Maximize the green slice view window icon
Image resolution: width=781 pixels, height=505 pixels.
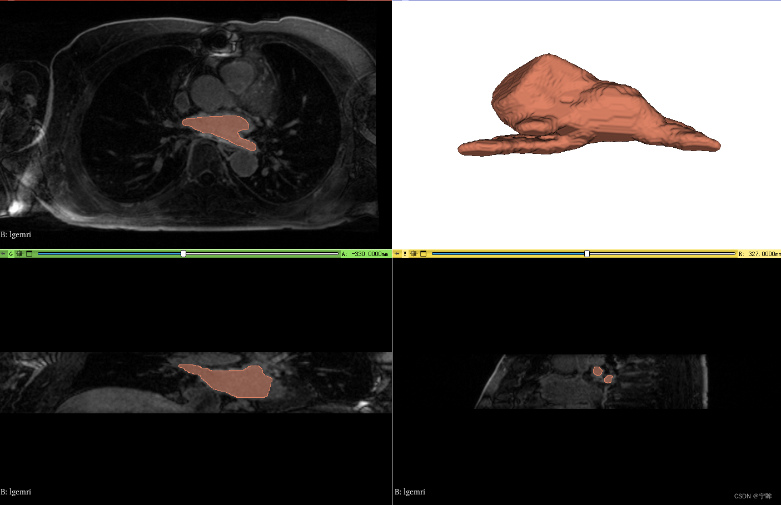tap(29, 254)
